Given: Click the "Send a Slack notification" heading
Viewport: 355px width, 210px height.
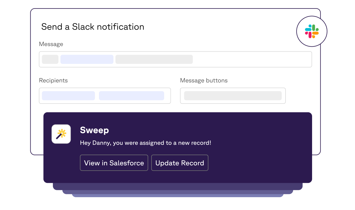Looking at the screenshot, I should 93,27.
